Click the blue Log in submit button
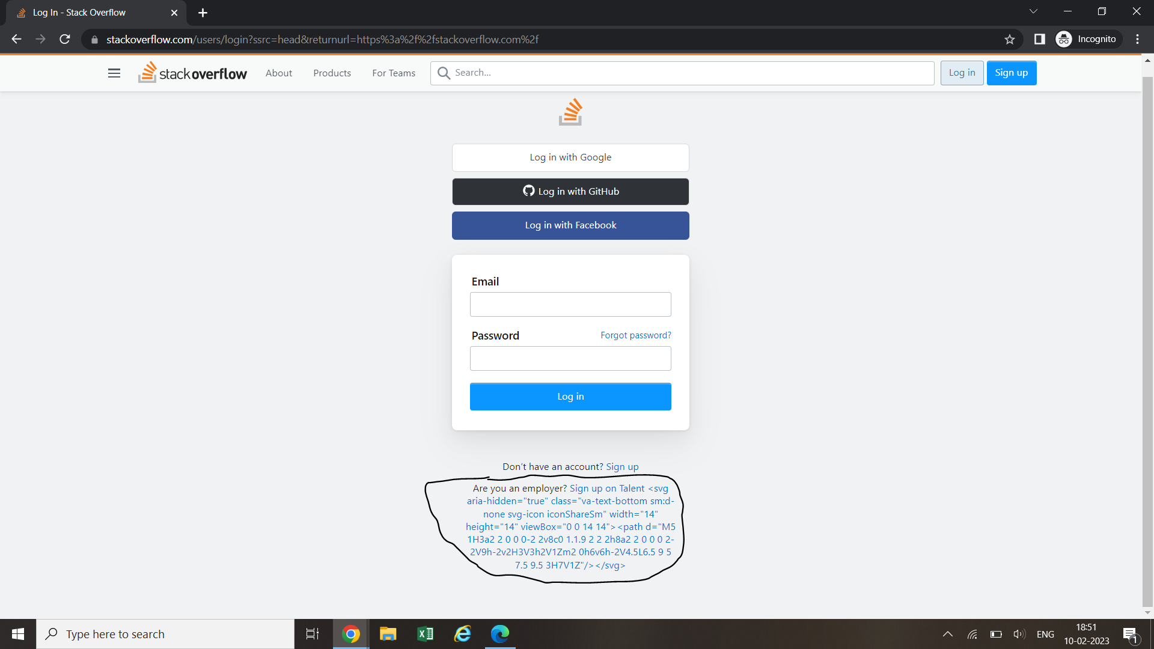 [x=570, y=396]
